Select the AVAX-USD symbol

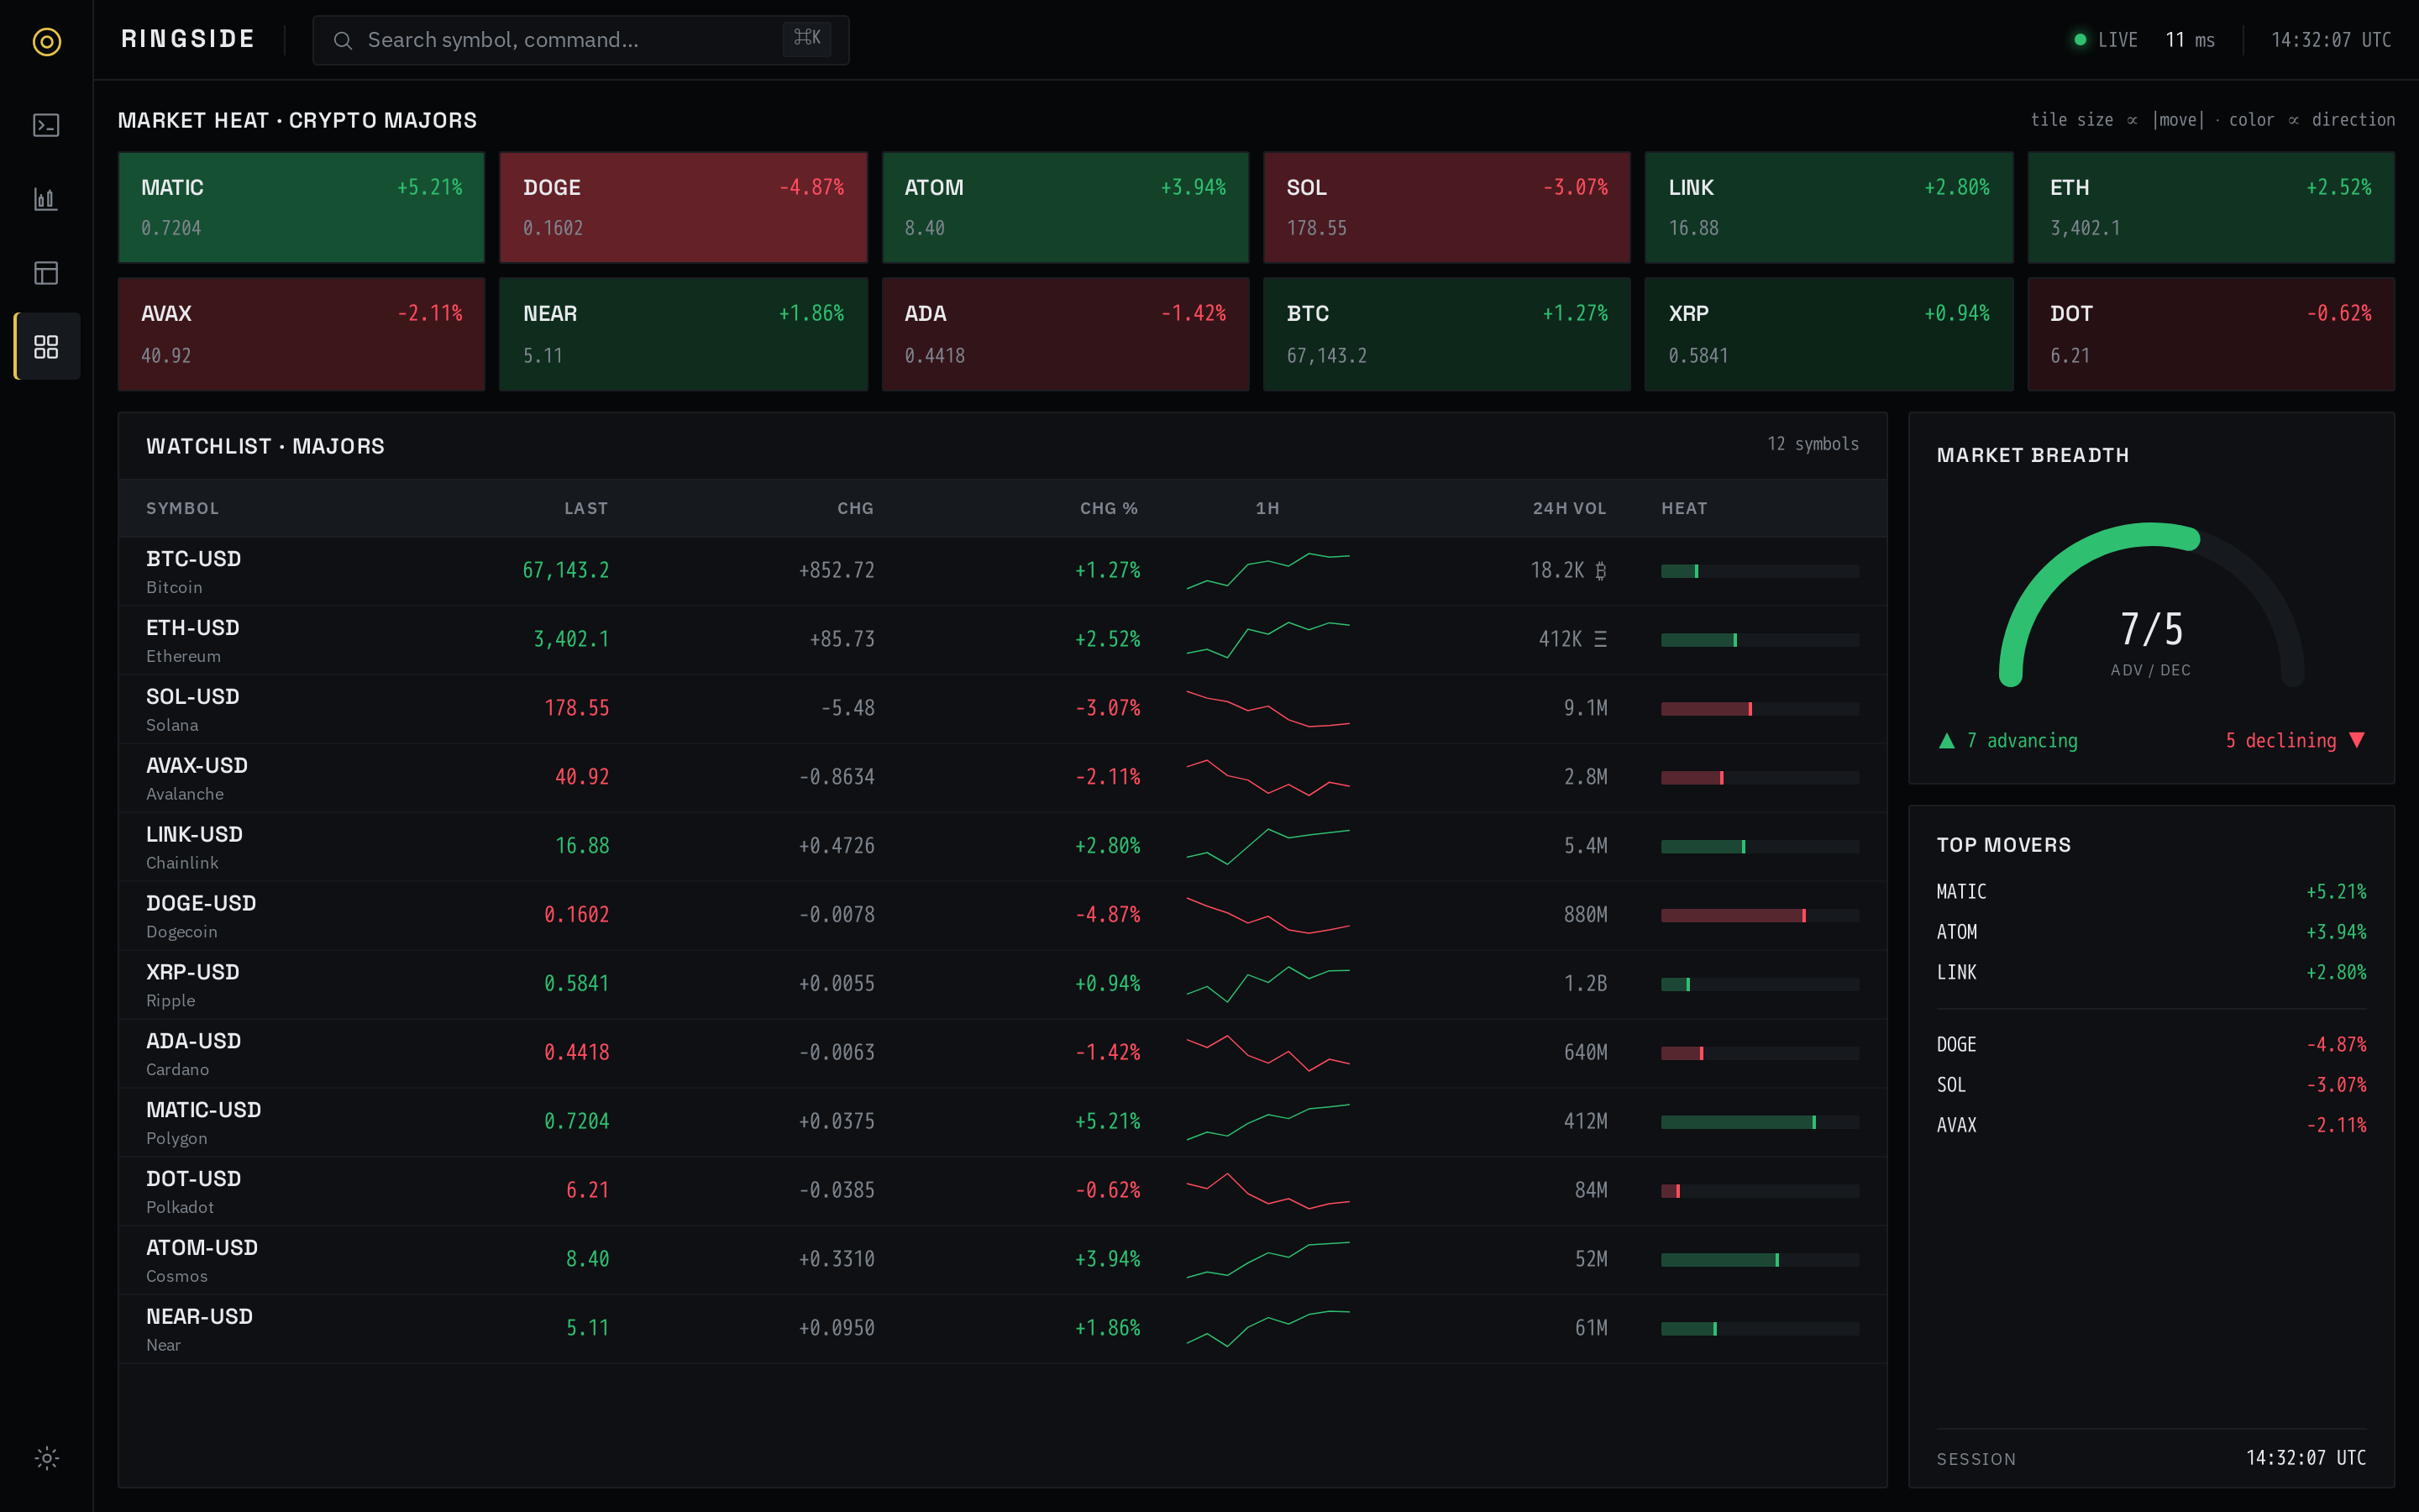197,766
